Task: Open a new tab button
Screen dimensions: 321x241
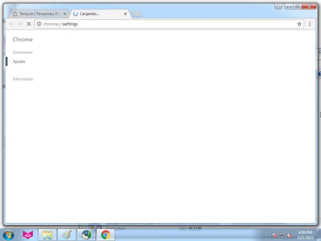Action: [x=137, y=14]
